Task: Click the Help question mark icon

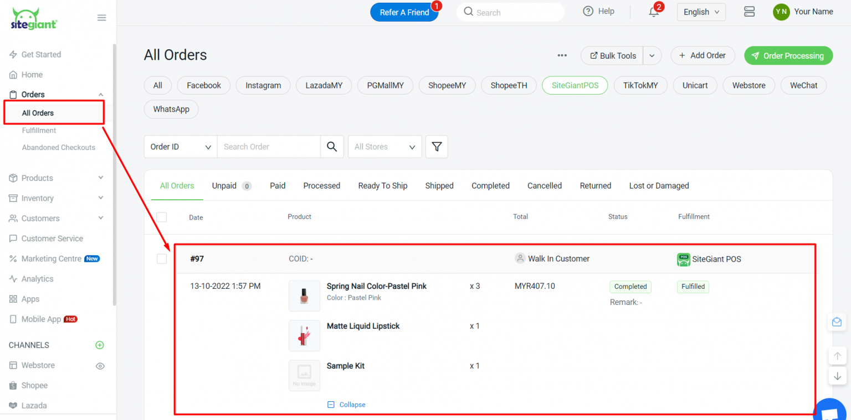Action: pyautogui.click(x=588, y=11)
